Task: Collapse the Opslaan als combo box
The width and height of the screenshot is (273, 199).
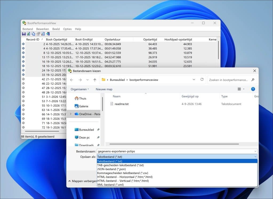Action: pos(255,157)
